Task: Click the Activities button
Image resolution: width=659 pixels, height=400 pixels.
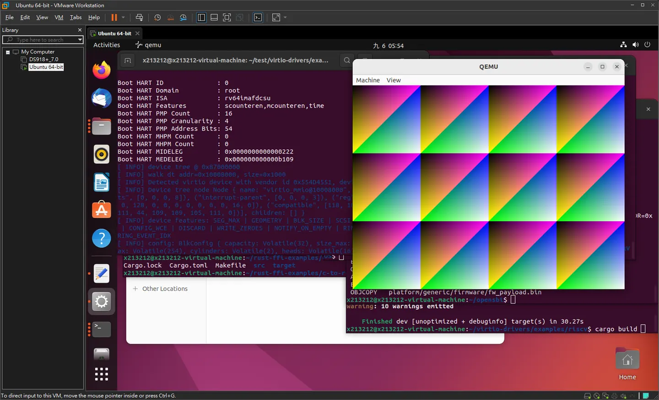Action: click(x=107, y=45)
